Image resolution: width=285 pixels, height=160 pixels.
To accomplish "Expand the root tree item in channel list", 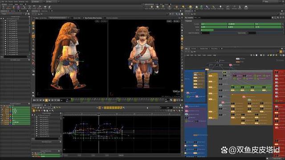I will 5,19.
